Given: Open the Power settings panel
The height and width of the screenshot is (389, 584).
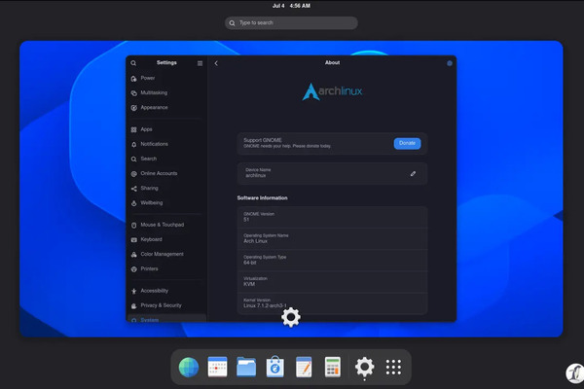Looking at the screenshot, I should pos(166,78).
